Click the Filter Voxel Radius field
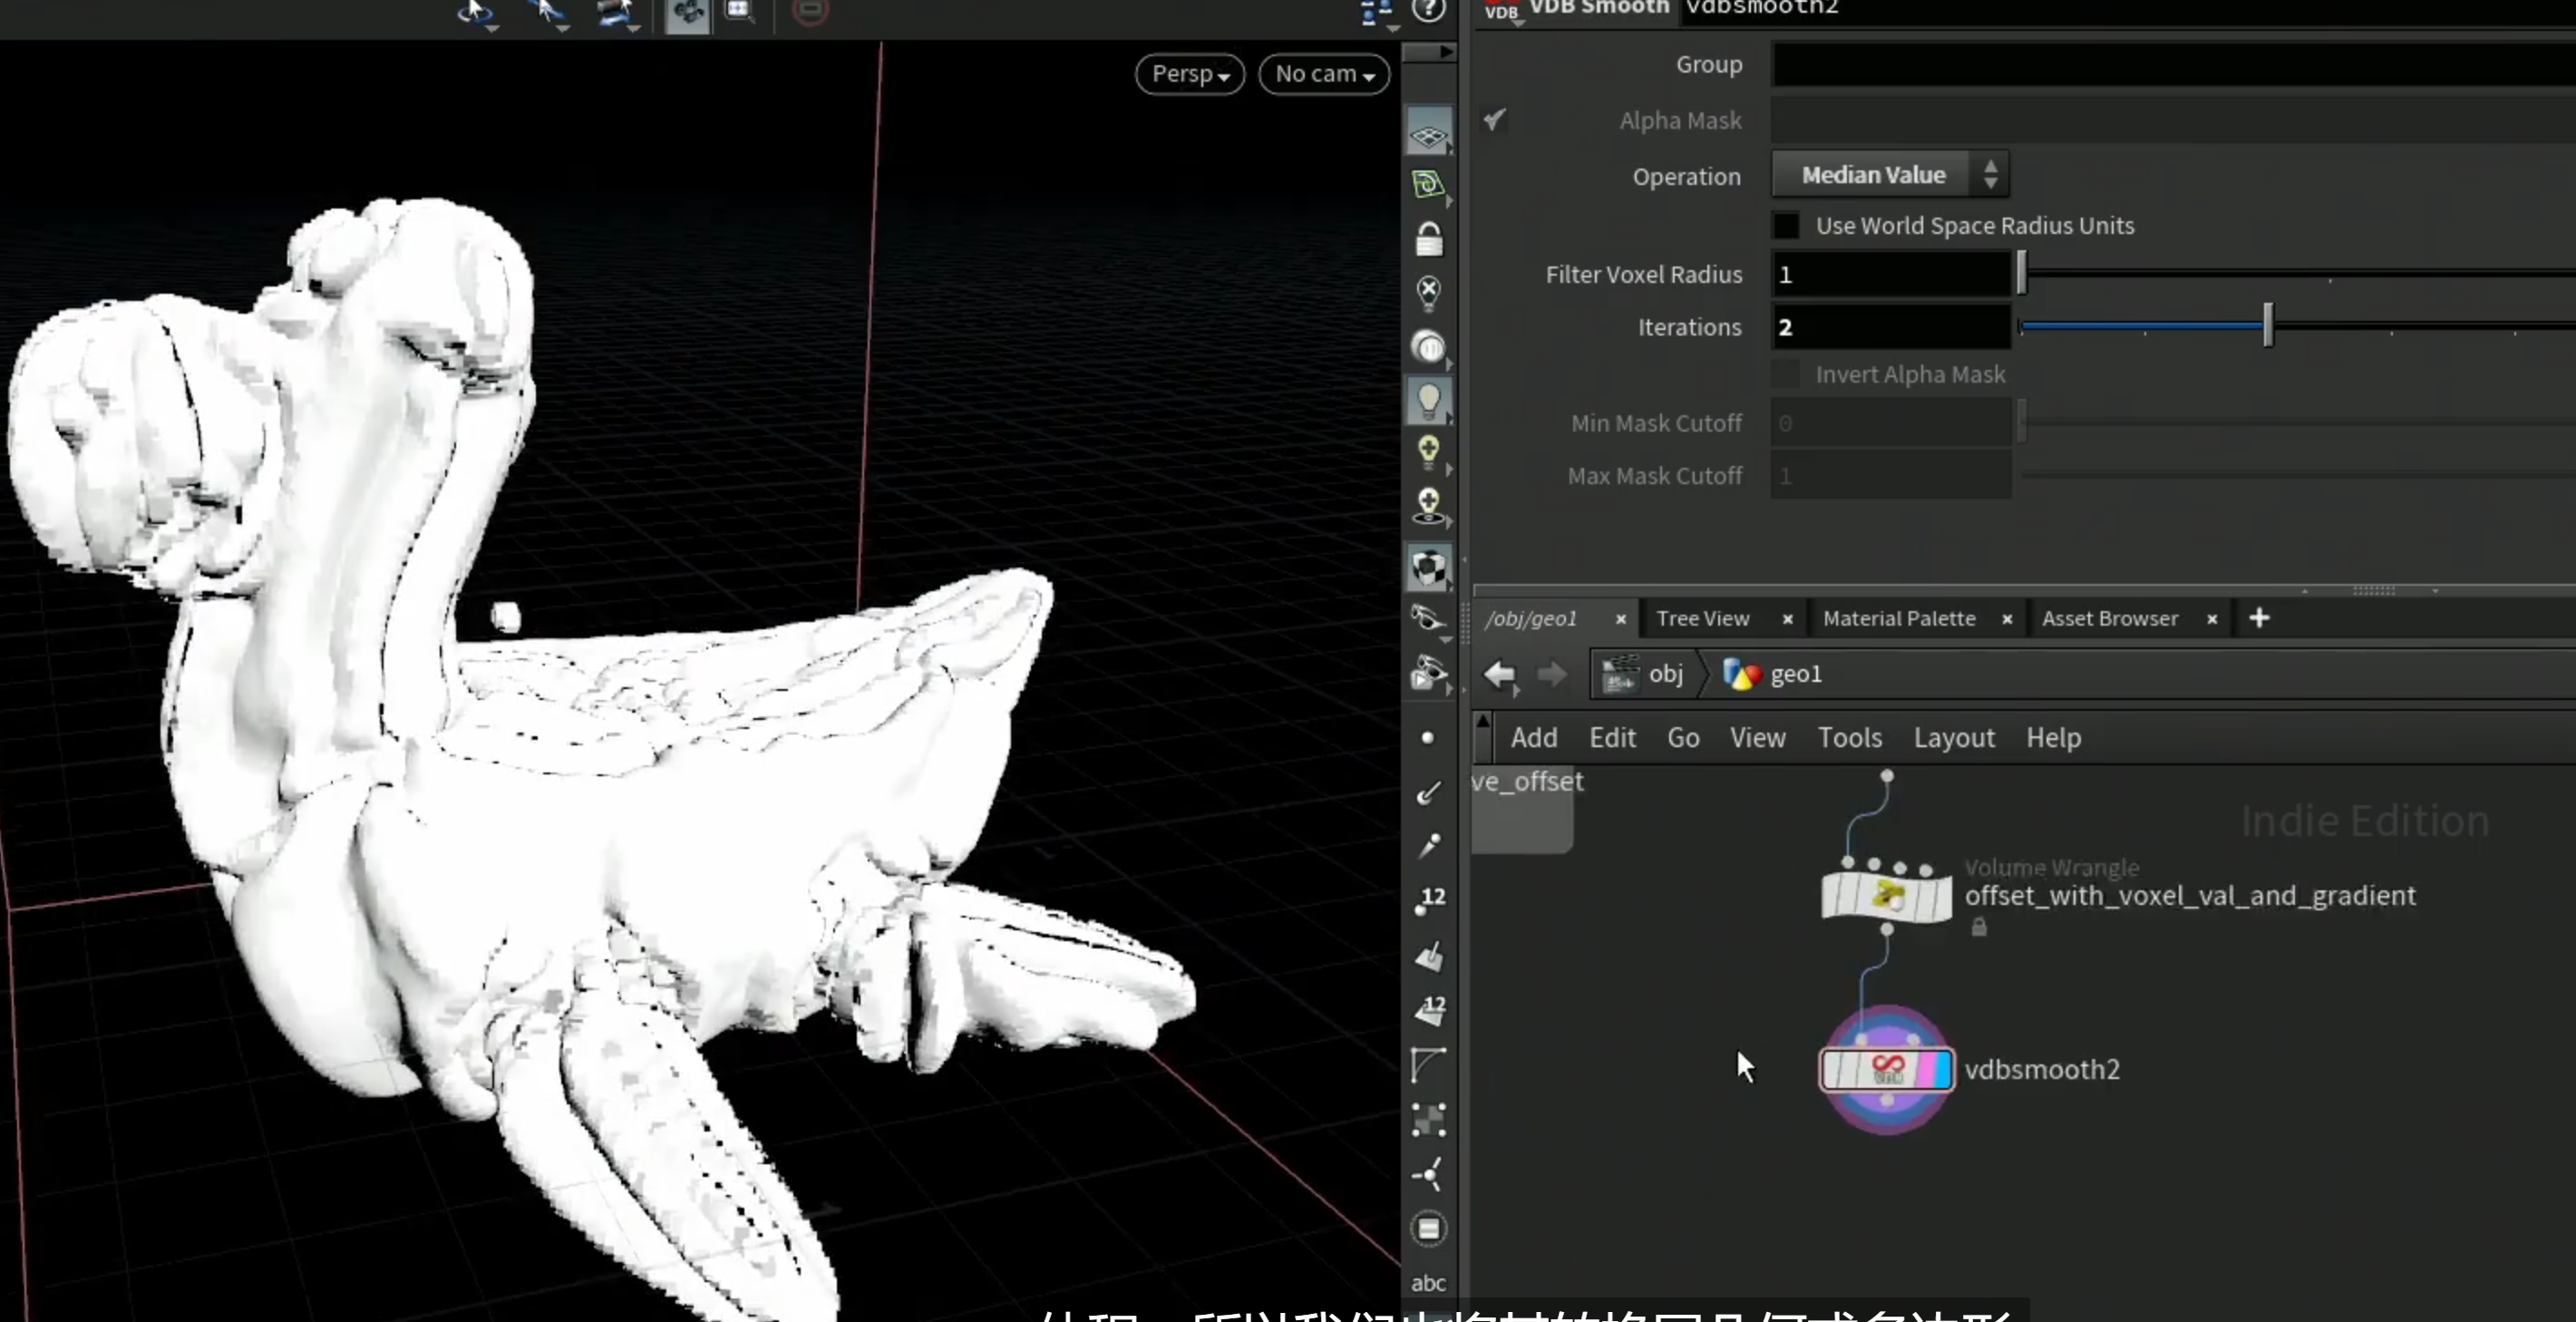 click(x=1890, y=274)
